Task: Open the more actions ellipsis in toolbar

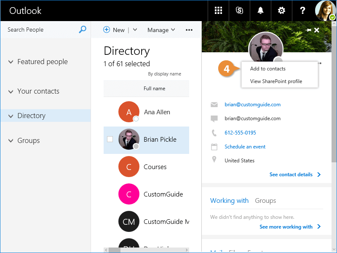Action: click(189, 30)
